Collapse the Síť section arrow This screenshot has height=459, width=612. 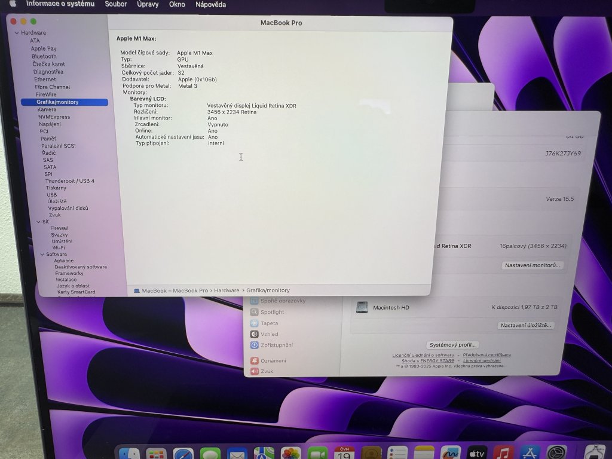37,222
